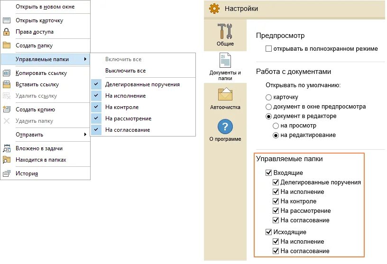The image size is (387, 264).
Task: Click the card icon beside Открыть карточку
Action: [7, 20]
